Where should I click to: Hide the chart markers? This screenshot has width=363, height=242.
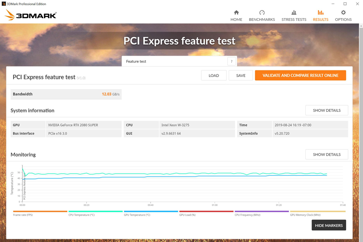tap(329, 225)
